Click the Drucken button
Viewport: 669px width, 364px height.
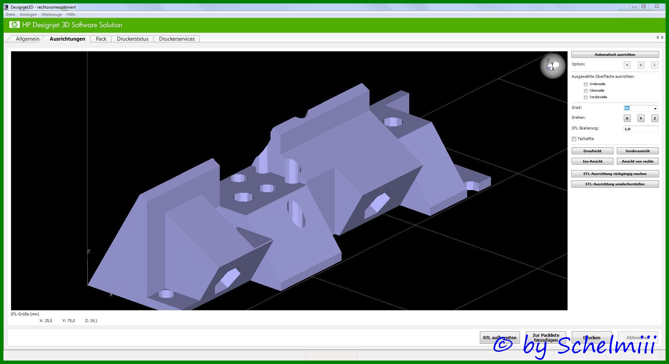(592, 337)
